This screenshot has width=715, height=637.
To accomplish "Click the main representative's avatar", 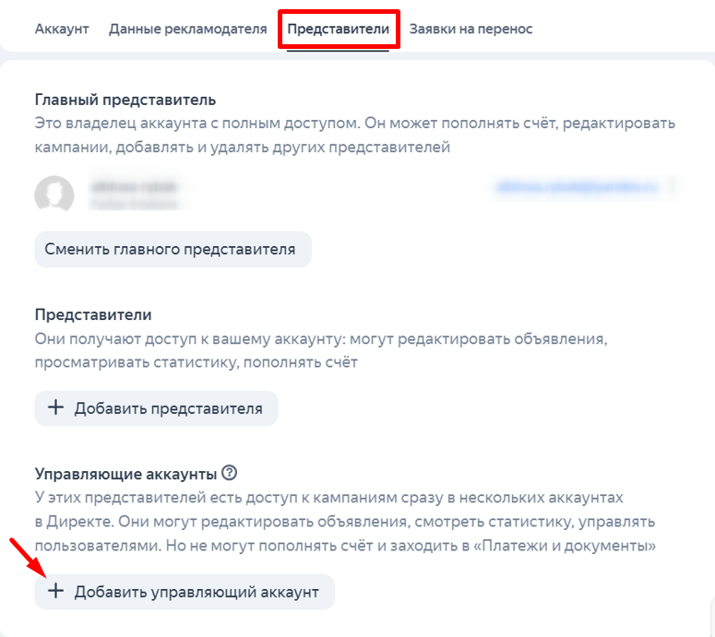I will (x=54, y=194).
